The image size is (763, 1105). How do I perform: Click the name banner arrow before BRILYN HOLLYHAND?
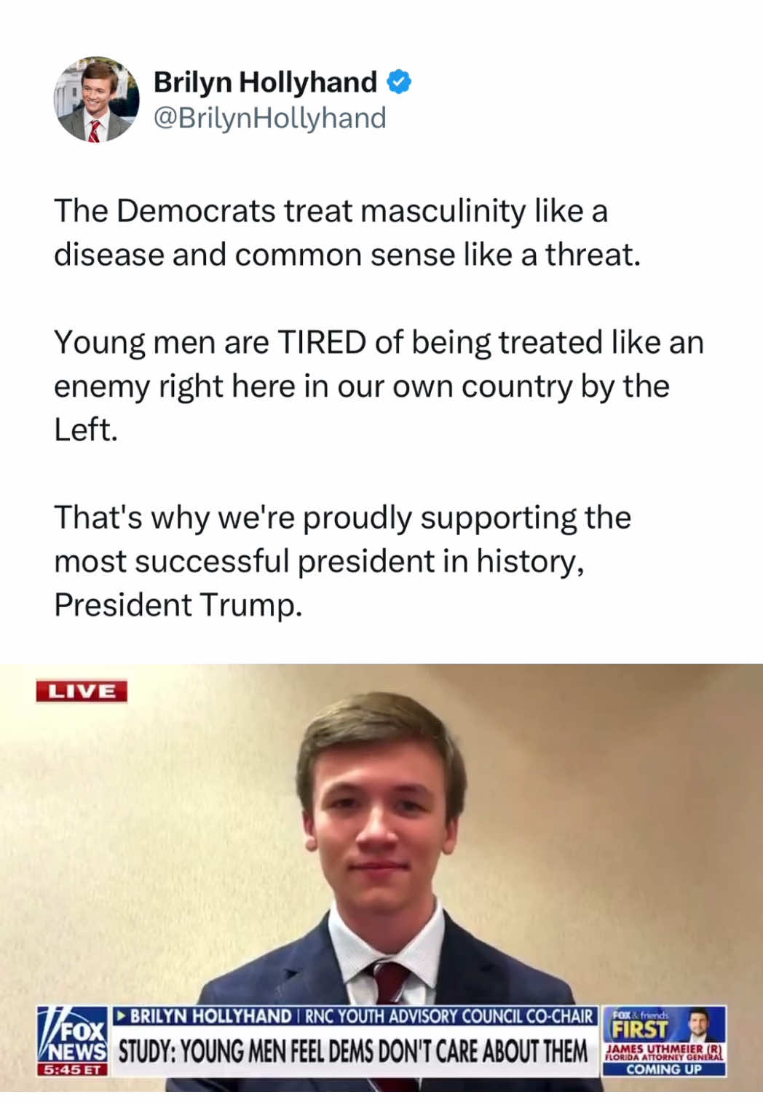122,1015
